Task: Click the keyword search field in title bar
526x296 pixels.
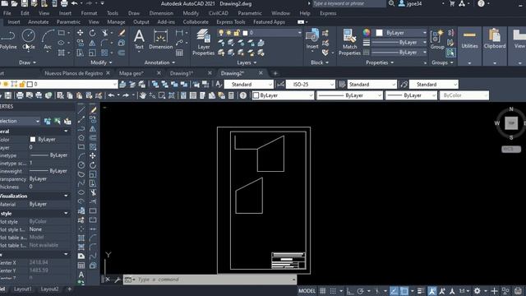Action: (x=348, y=3)
